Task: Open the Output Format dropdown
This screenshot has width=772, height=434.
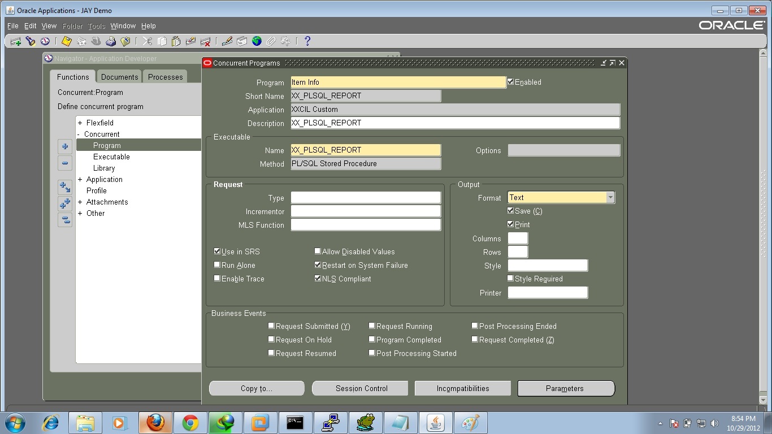Action: tap(610, 198)
